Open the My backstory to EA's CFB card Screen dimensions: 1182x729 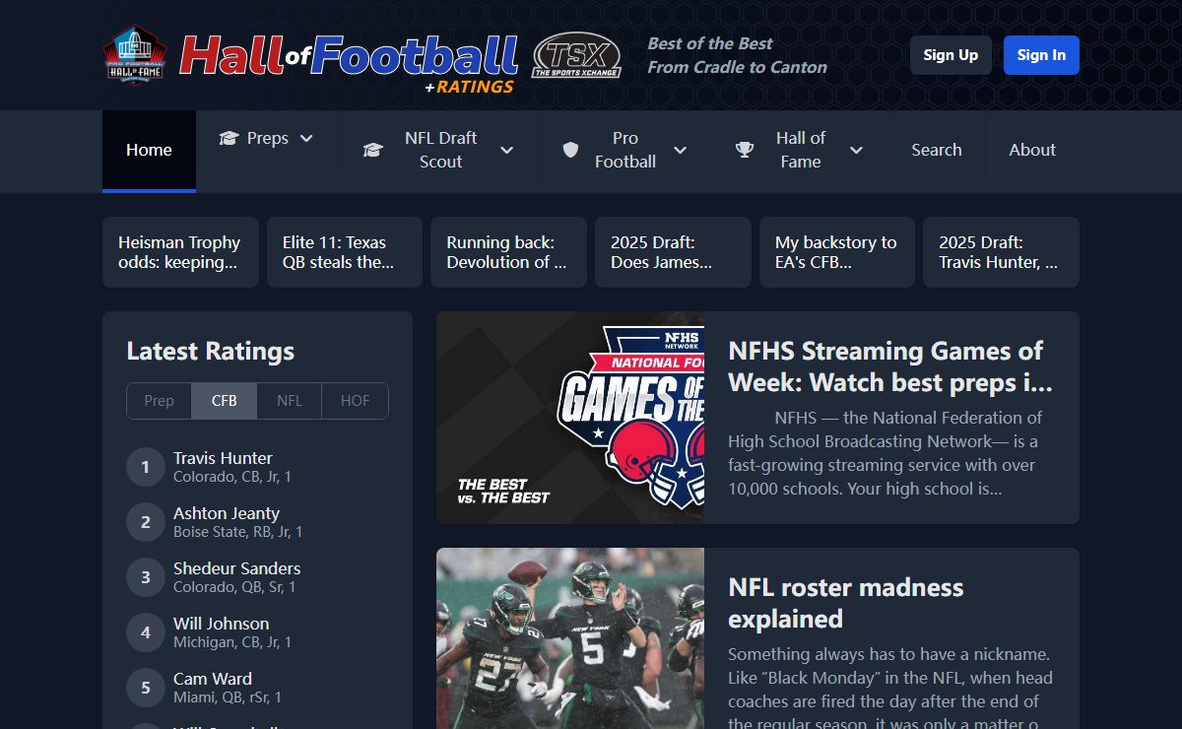pyautogui.click(x=837, y=252)
